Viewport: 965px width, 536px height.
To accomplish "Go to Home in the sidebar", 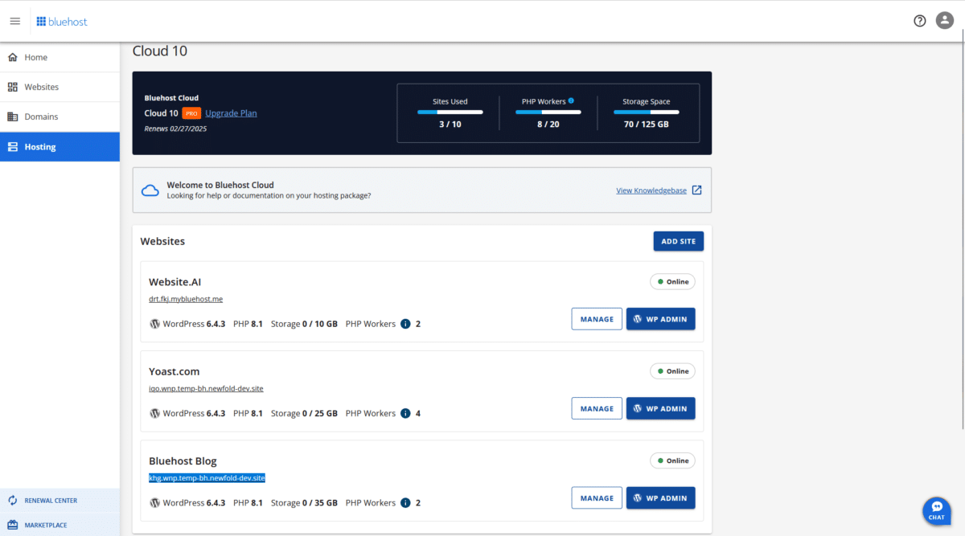I will coord(36,58).
